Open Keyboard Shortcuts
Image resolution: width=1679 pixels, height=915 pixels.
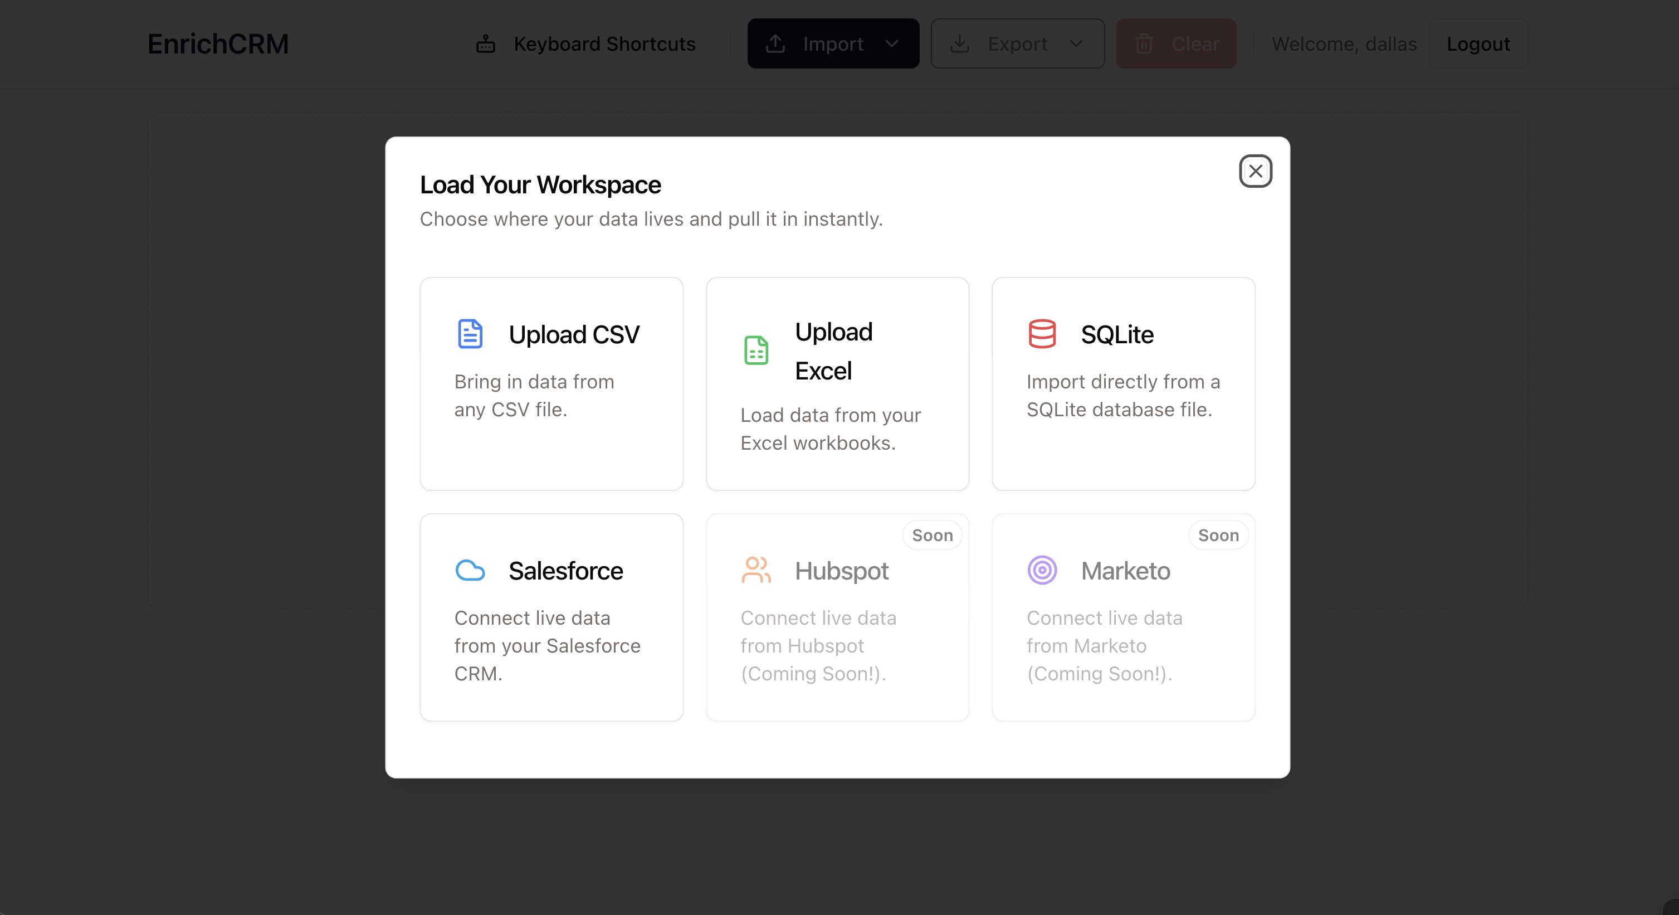click(604, 43)
